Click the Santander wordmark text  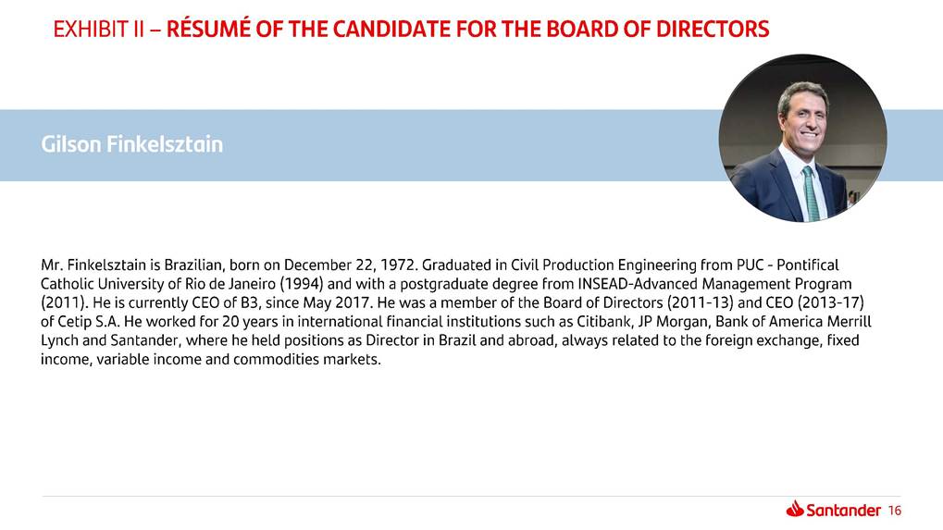point(843,510)
